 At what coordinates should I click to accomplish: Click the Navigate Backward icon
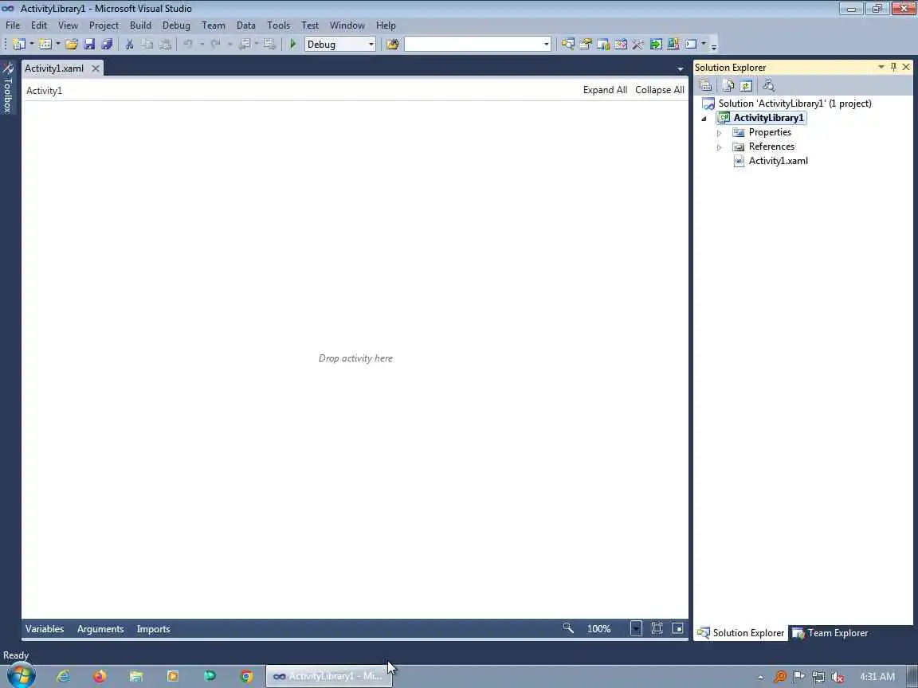(x=244, y=44)
